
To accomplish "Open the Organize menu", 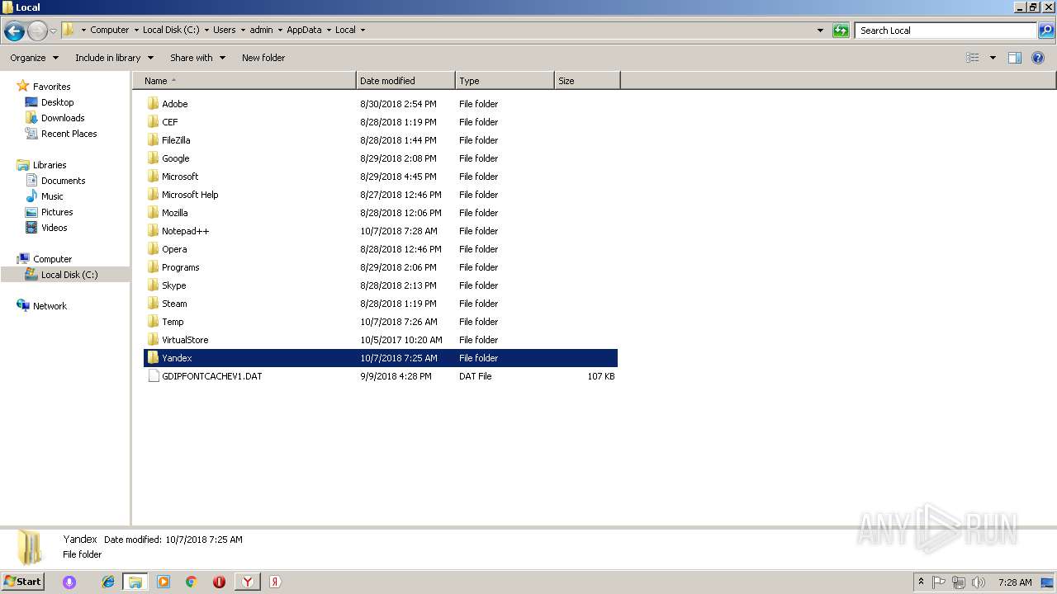I will 34,58.
